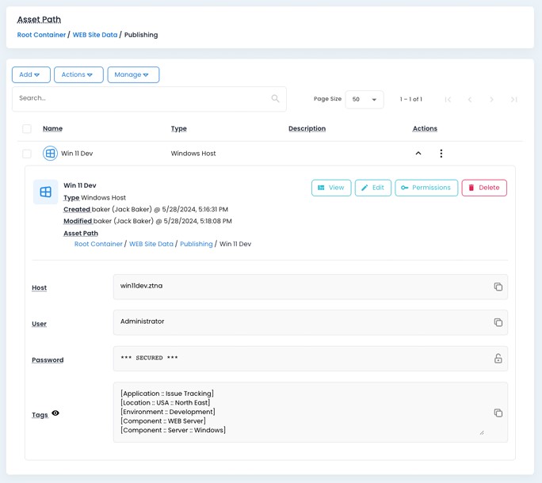Screen dimensions: 542x483
Task: Unlock the secured Password field
Action: point(498,359)
